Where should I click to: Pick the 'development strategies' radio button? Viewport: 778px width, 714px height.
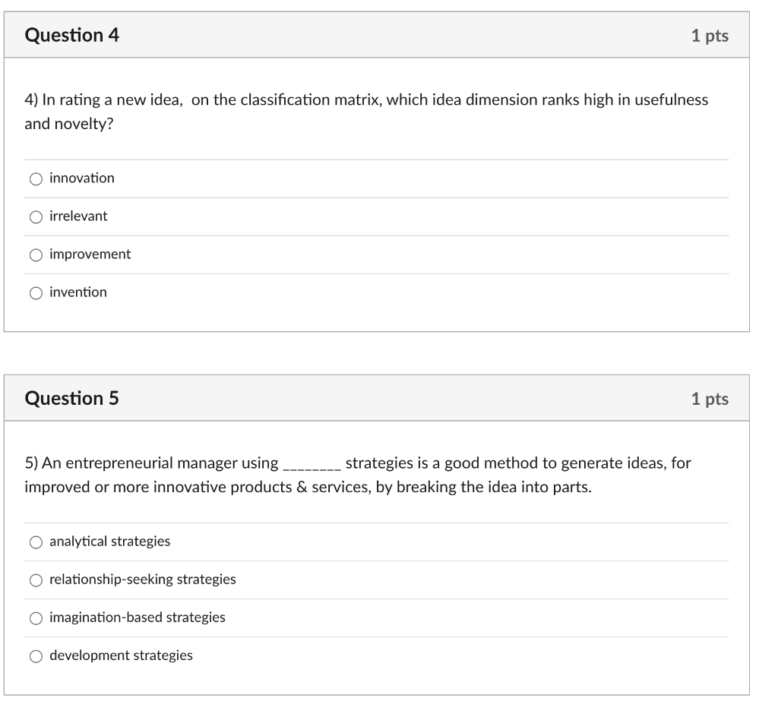tap(36, 656)
